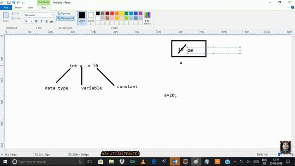Viewport: 295px width, 166px height.
Task: Pick the red color swatch
Action: pos(112,13)
